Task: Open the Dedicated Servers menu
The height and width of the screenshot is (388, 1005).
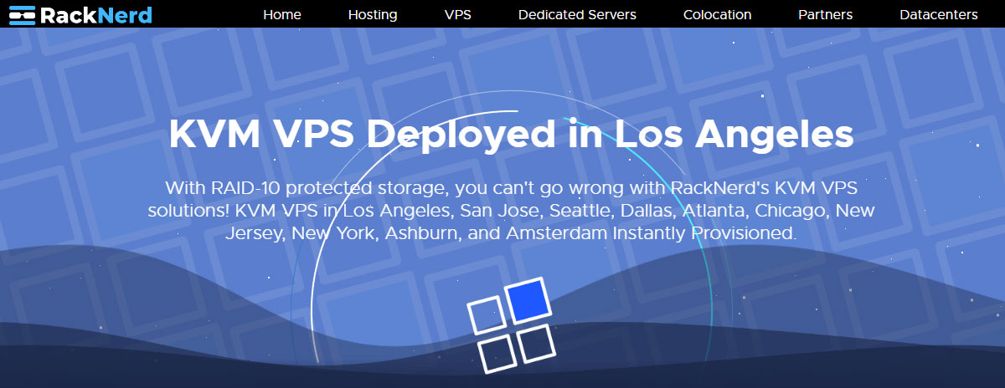Action: coord(577,14)
